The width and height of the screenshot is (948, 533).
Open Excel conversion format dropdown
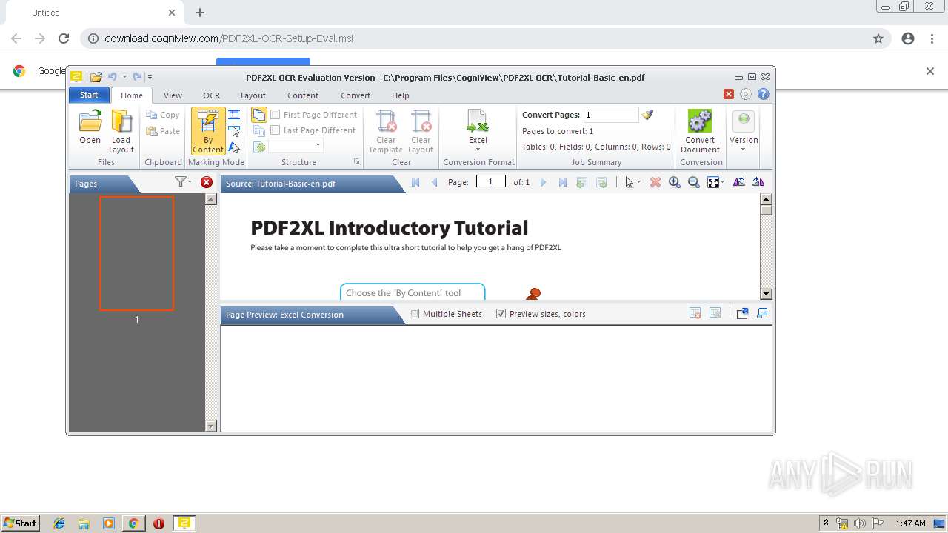(478, 150)
